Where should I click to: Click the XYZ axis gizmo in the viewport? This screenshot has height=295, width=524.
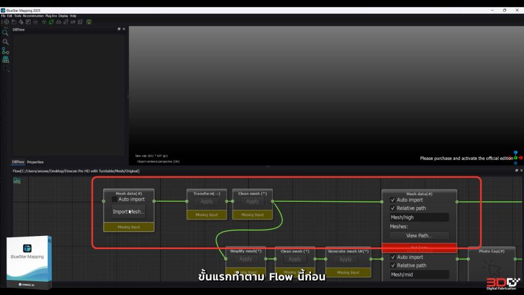point(517,158)
